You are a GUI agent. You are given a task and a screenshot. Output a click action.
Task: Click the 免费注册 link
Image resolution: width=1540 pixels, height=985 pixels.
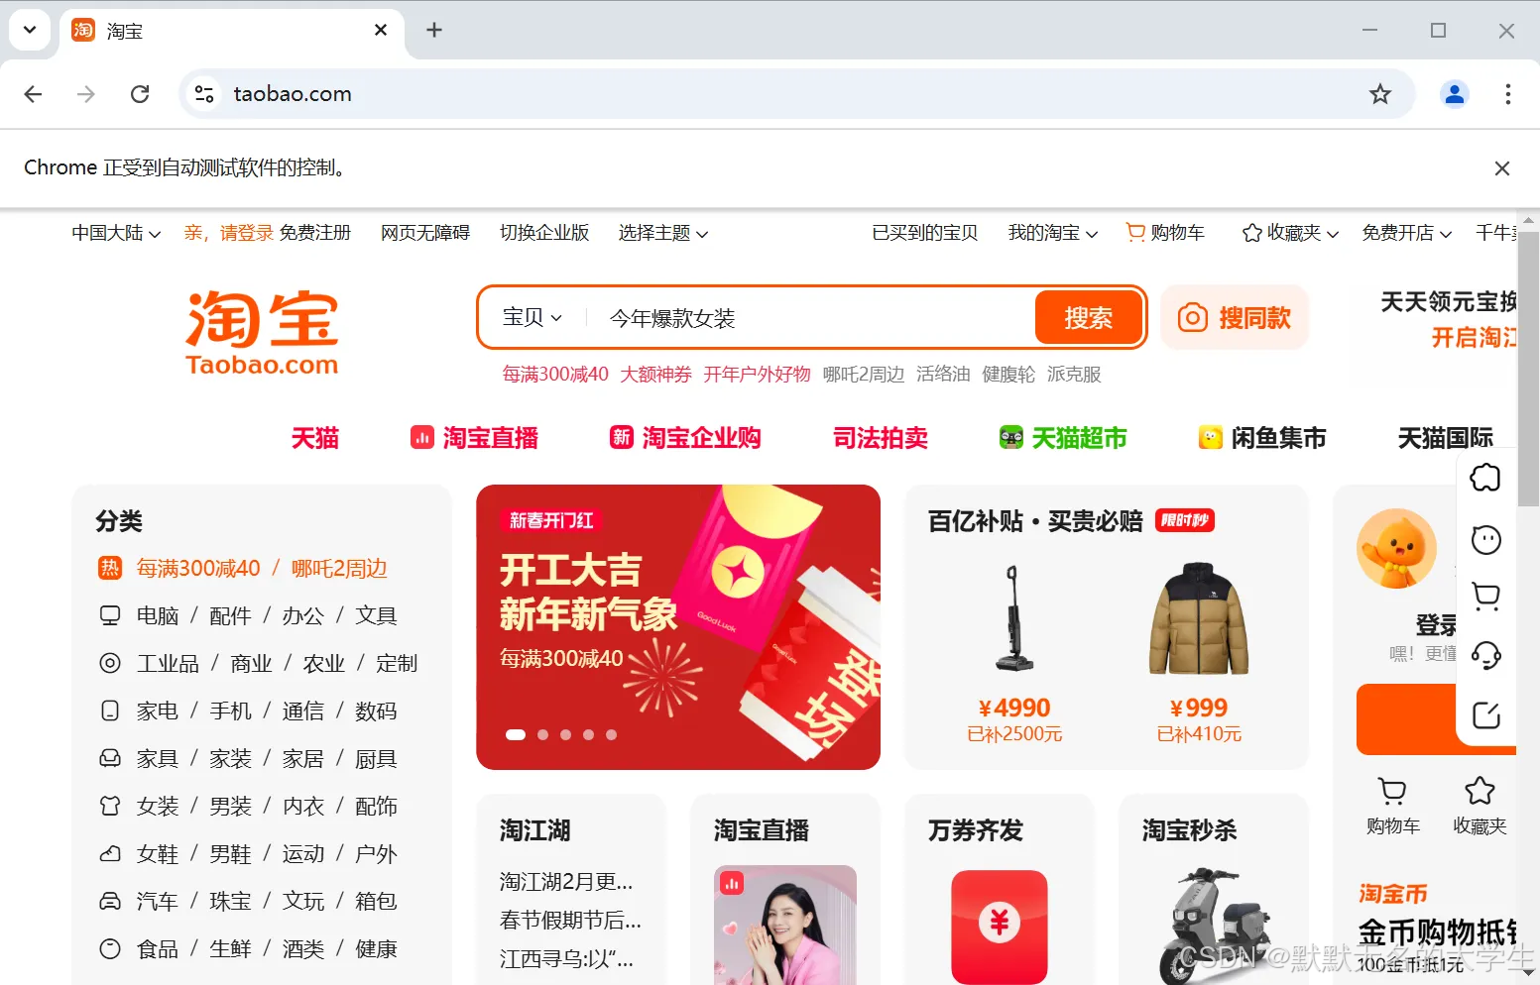coord(315,233)
